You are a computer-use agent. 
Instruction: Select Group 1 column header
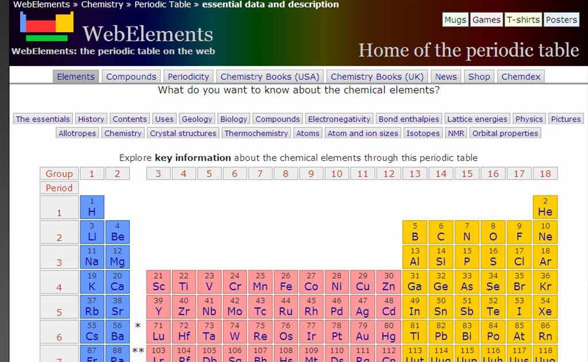point(91,174)
